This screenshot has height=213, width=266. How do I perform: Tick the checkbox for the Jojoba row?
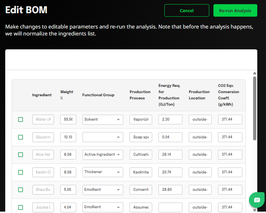(x=21, y=207)
